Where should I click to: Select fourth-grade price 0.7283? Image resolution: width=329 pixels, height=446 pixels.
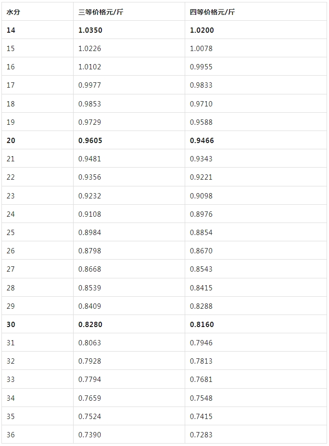tap(201, 435)
